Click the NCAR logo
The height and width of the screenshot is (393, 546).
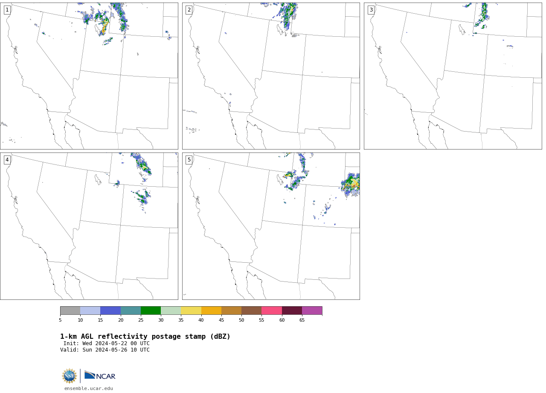tap(100, 375)
